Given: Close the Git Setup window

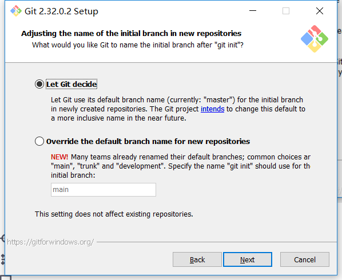Looking at the screenshot, I should (320, 11).
